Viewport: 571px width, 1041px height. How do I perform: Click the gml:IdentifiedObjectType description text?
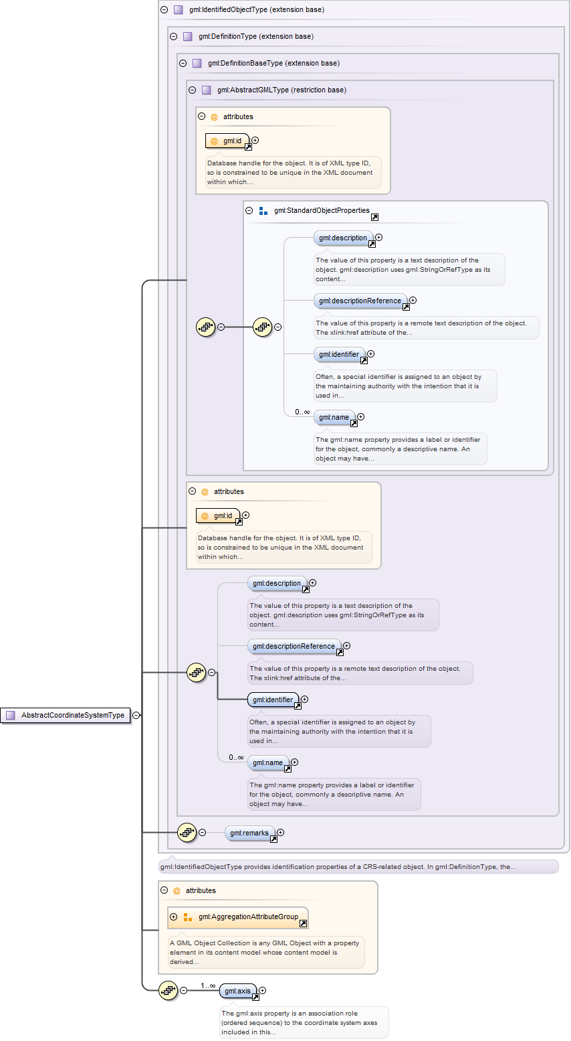point(338,867)
